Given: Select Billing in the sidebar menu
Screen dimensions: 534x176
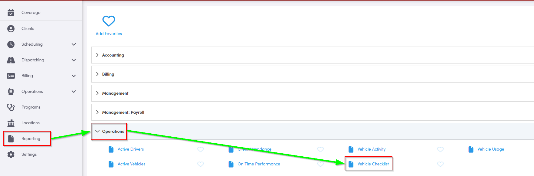Looking at the screenshot, I should (x=27, y=76).
